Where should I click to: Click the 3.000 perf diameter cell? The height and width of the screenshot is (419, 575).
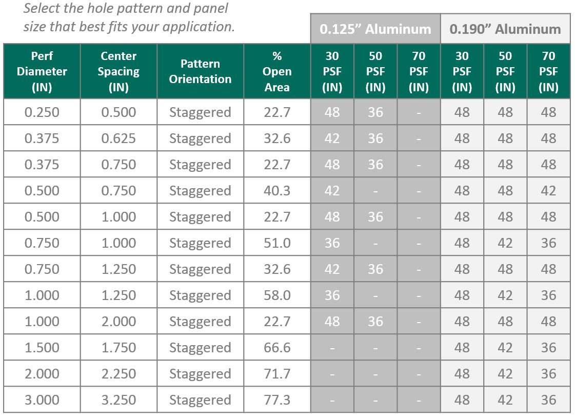[x=42, y=400]
